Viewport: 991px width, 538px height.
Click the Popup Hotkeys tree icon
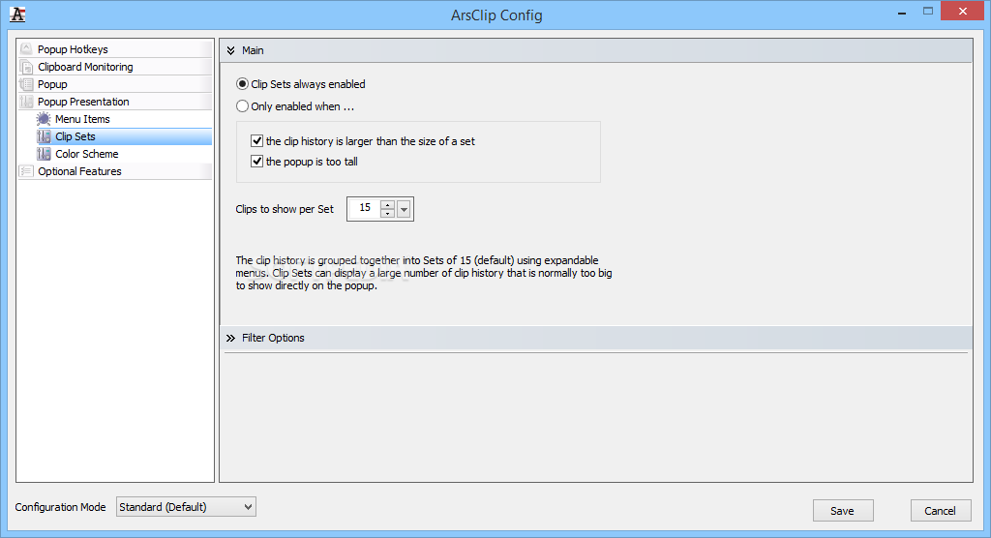click(x=26, y=48)
